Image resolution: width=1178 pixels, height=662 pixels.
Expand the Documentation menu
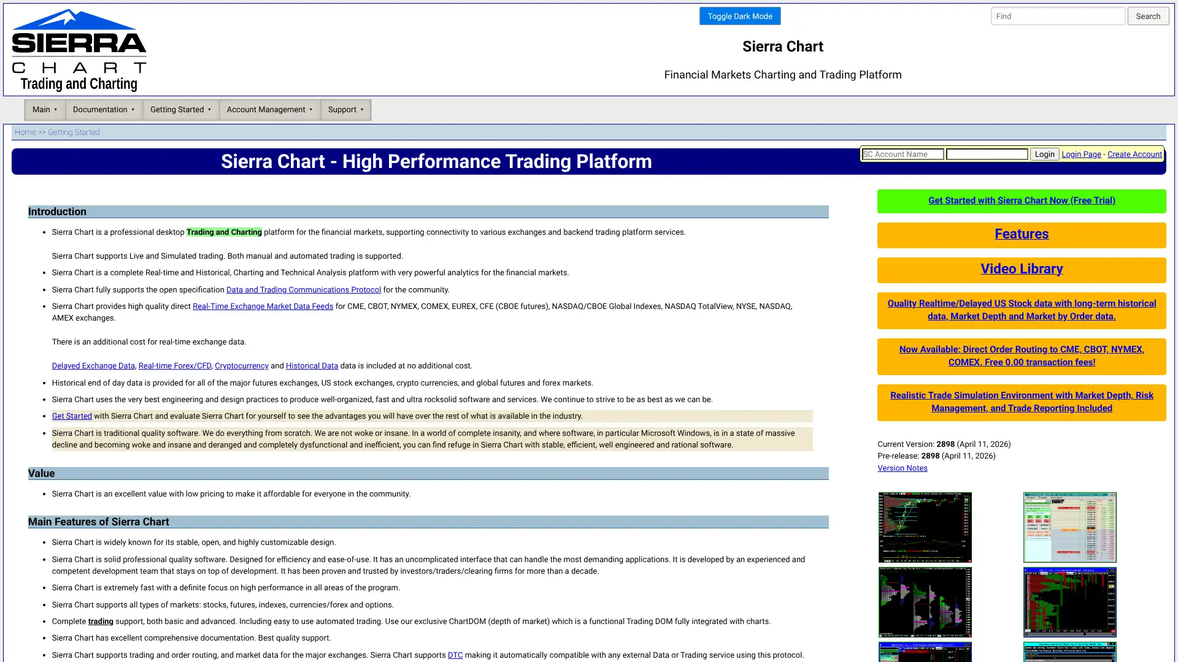pyautogui.click(x=104, y=110)
